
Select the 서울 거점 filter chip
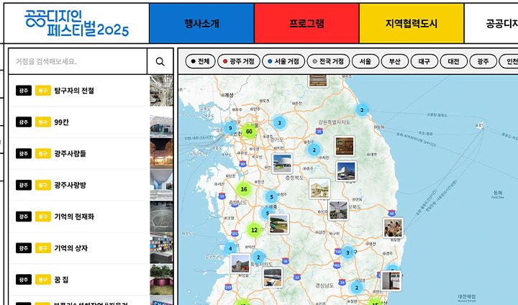point(283,61)
